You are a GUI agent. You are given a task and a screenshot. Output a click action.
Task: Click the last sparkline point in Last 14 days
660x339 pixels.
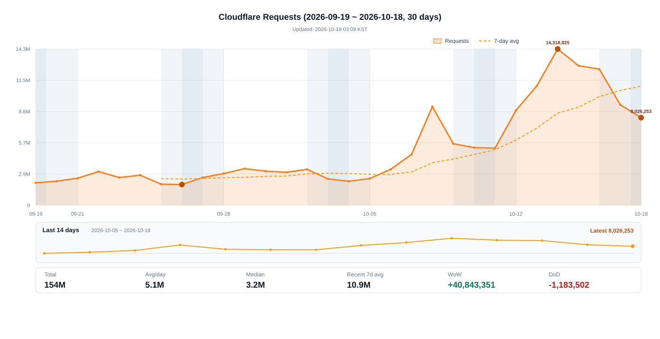pyautogui.click(x=633, y=246)
